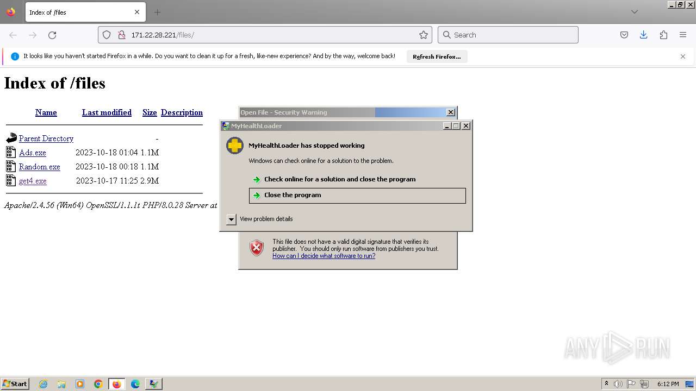Click the binary file icon beside Random.exe
This screenshot has height=391, width=696.
11,166
